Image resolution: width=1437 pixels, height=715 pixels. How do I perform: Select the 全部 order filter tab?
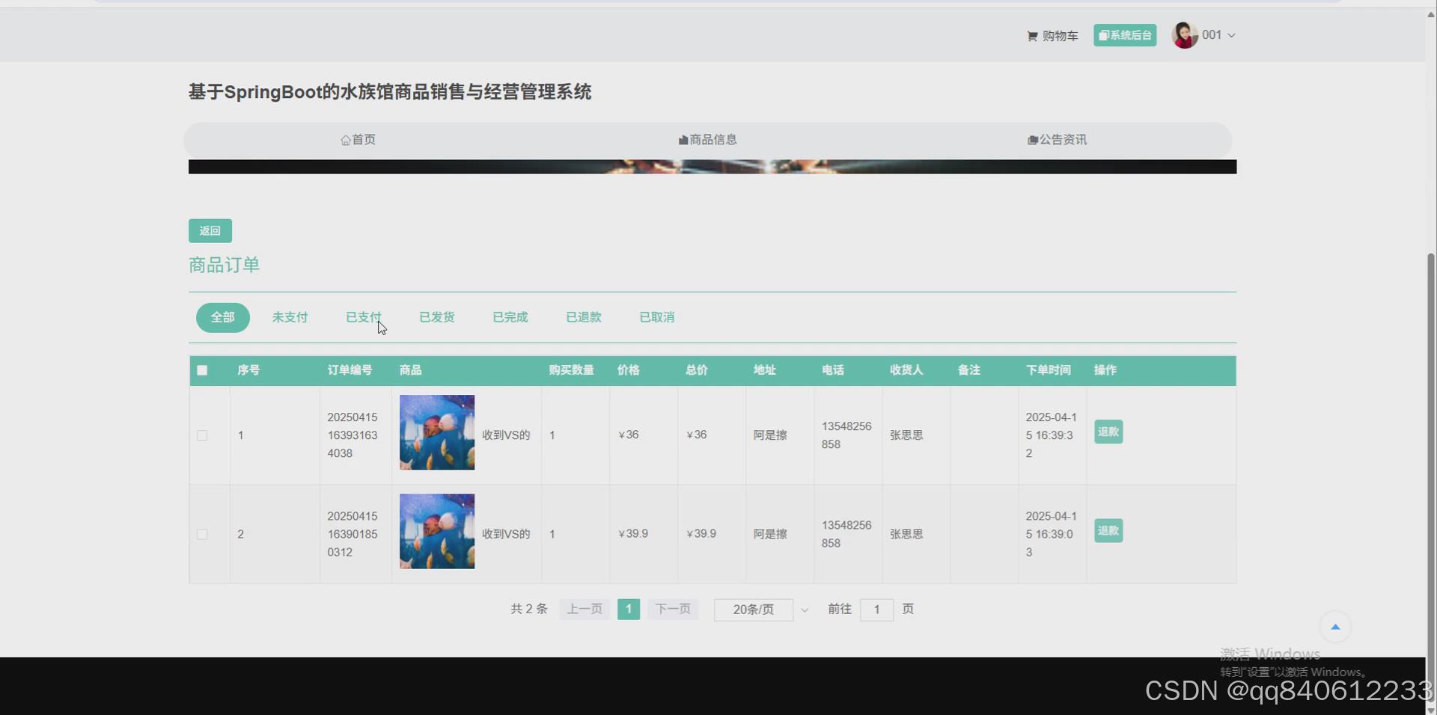tap(222, 317)
